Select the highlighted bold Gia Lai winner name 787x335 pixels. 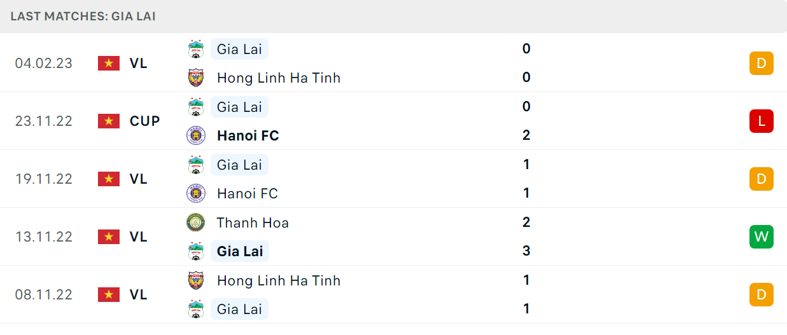(240, 251)
